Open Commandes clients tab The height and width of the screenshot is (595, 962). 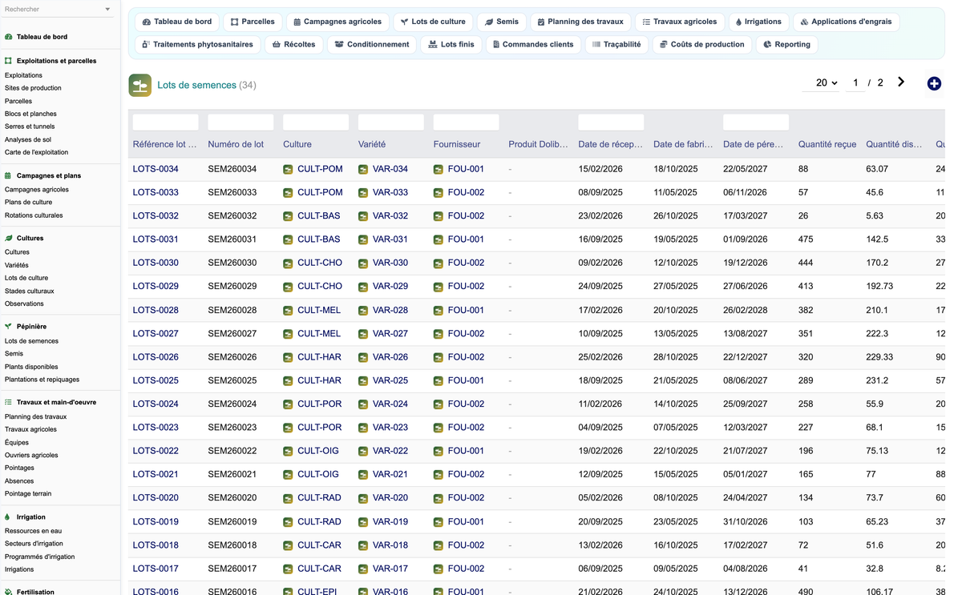click(x=534, y=44)
